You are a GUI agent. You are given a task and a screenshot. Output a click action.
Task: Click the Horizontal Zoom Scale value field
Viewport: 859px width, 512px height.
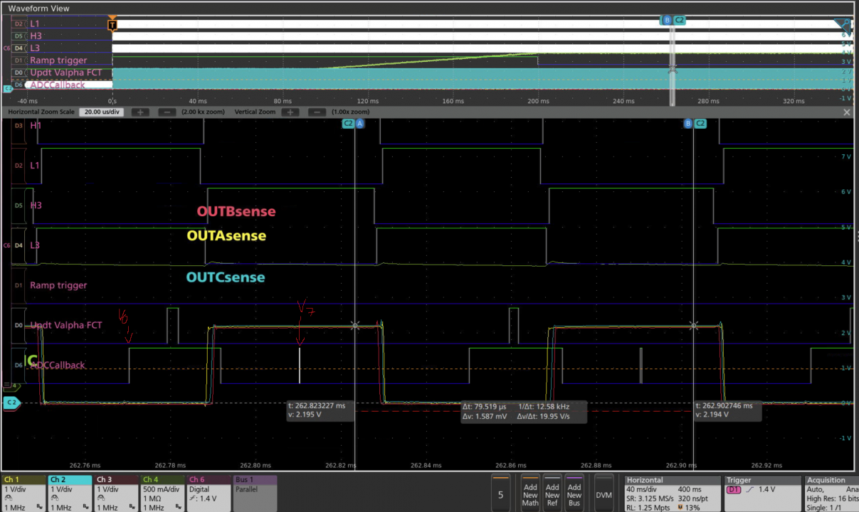(x=102, y=112)
